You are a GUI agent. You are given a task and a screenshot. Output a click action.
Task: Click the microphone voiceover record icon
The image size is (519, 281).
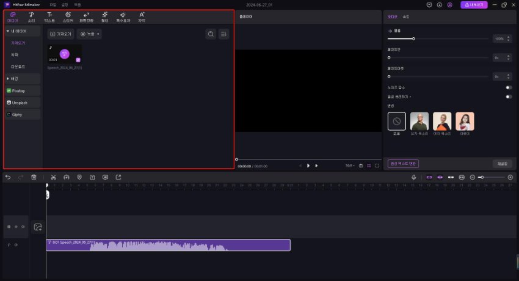tap(414, 177)
